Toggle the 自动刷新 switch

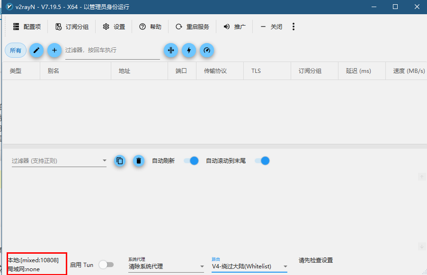tap(191, 161)
